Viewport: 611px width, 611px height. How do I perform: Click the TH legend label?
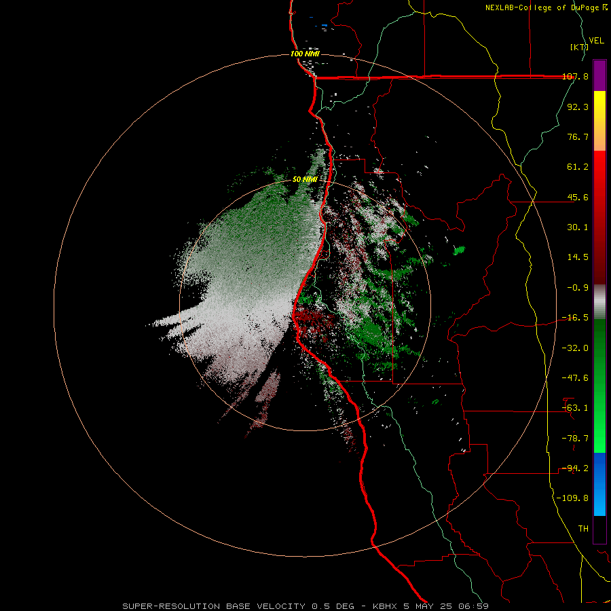click(x=583, y=528)
